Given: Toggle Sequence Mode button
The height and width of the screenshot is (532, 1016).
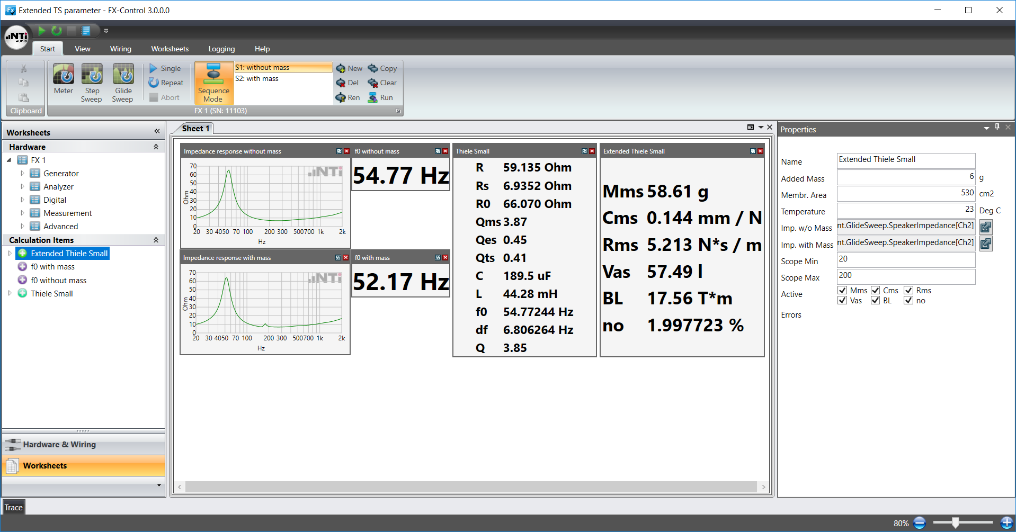Looking at the screenshot, I should (x=213, y=82).
